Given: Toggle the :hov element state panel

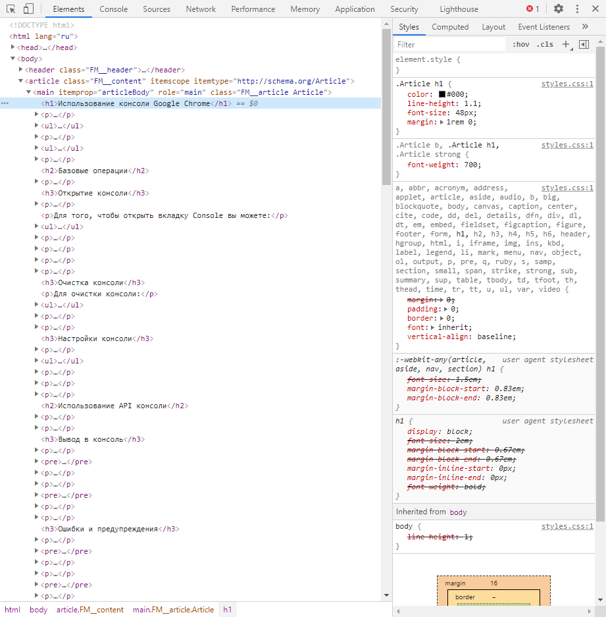Looking at the screenshot, I should (520, 45).
